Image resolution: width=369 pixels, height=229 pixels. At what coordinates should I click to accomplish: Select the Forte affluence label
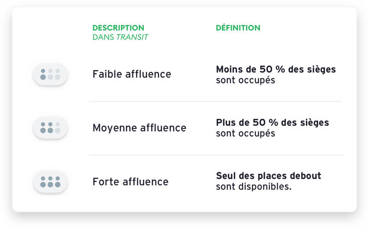[131, 182]
